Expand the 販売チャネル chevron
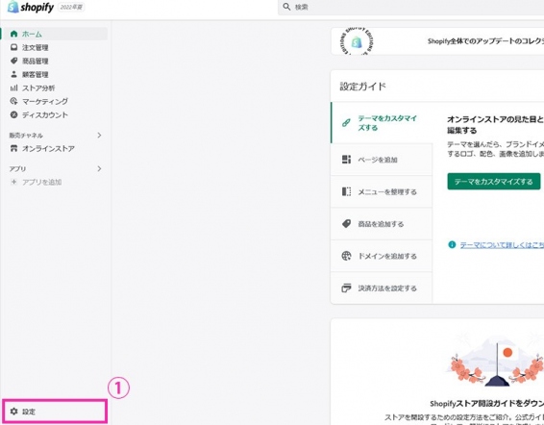Viewport: 544px width, 425px height. pyautogui.click(x=99, y=135)
